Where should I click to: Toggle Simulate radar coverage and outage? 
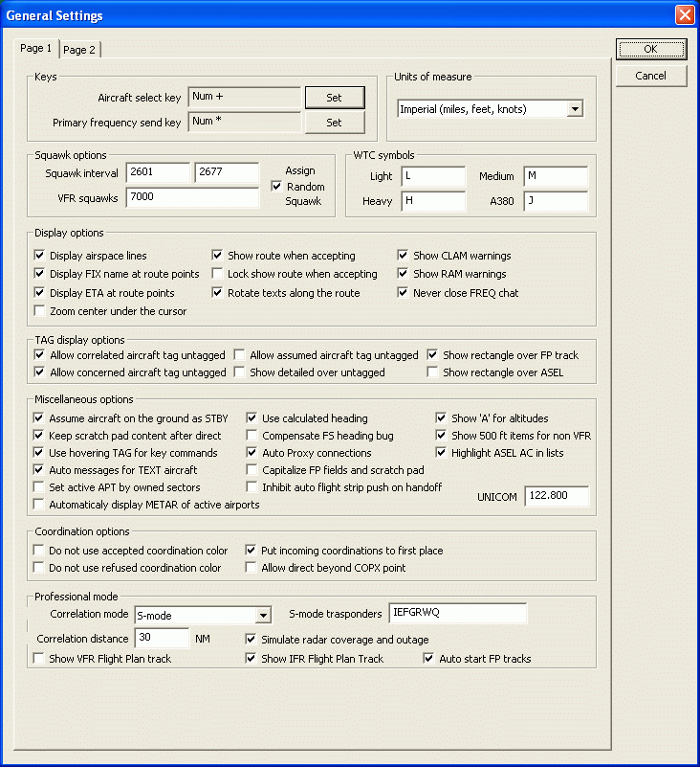click(x=251, y=639)
